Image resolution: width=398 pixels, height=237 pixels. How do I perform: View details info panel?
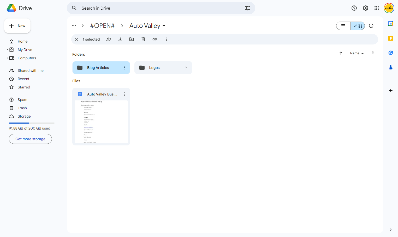(371, 26)
